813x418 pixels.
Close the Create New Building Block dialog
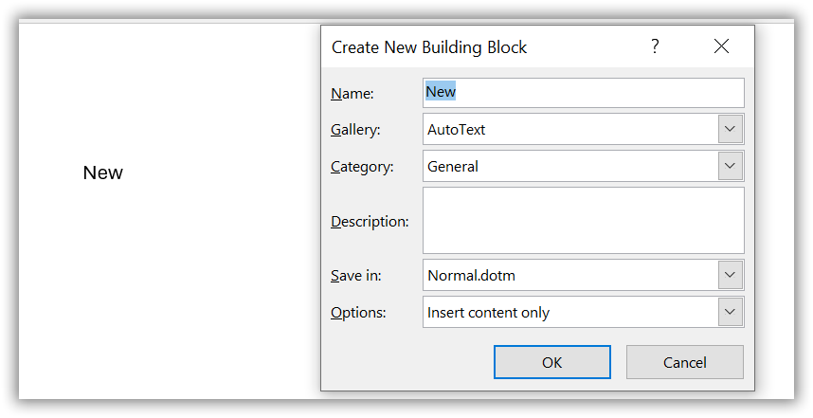tap(722, 46)
